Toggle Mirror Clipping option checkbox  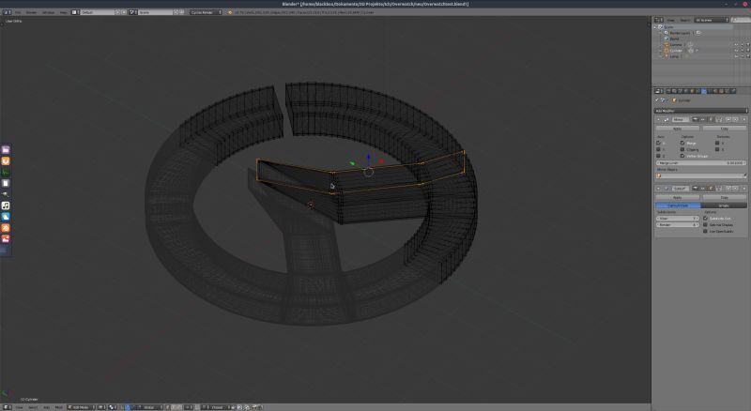(682, 149)
